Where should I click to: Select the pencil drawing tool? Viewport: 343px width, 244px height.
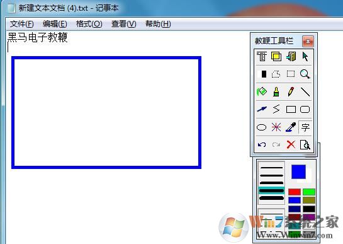pos(291,91)
